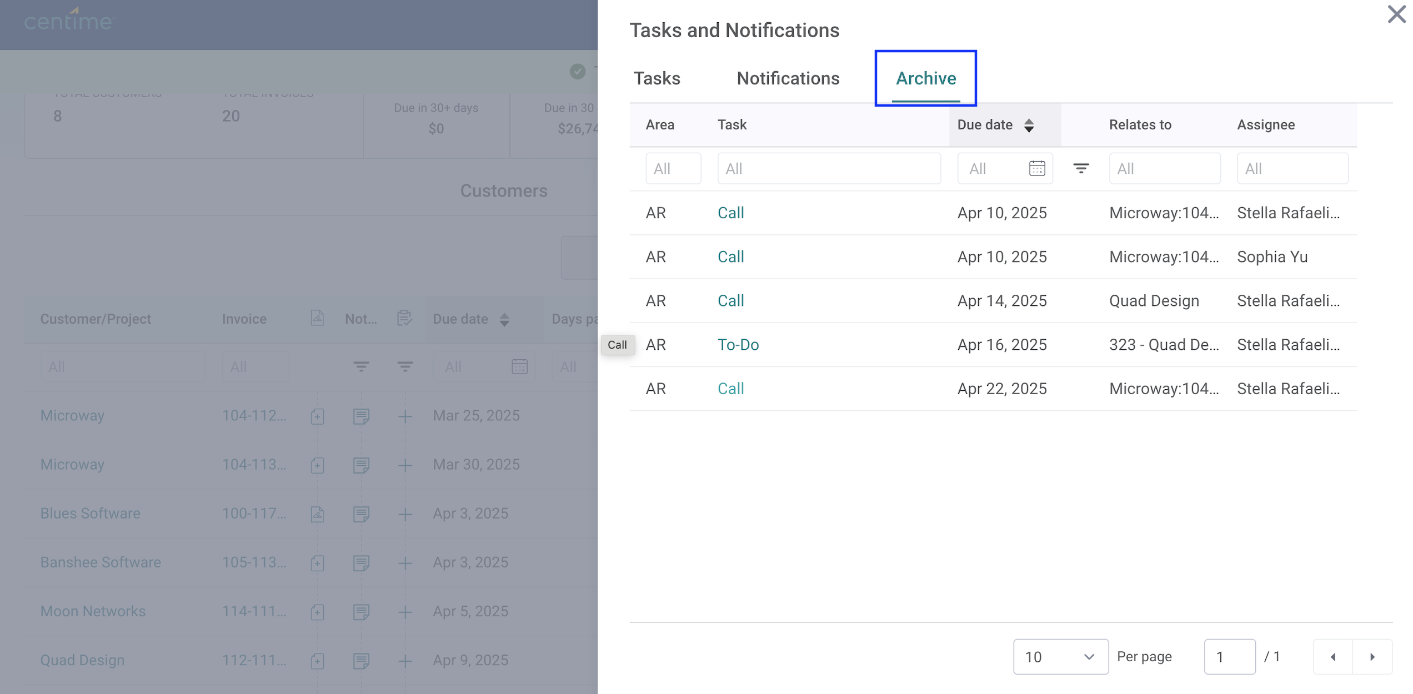
Task: Sort archive by Due date arrows
Action: (x=1029, y=125)
